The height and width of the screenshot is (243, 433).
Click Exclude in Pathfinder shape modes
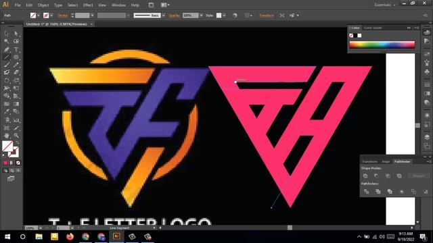pos(399,175)
